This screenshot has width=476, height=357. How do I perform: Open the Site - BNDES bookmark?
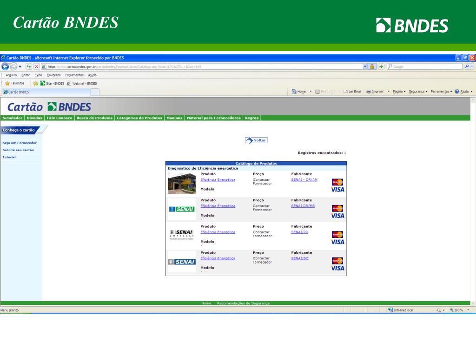pyautogui.click(x=52, y=83)
